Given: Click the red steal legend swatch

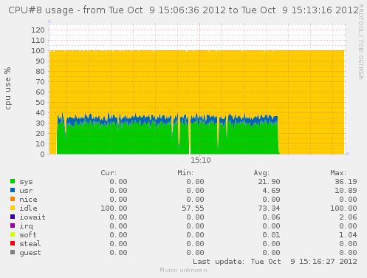Looking at the screenshot, I should tap(13, 243).
